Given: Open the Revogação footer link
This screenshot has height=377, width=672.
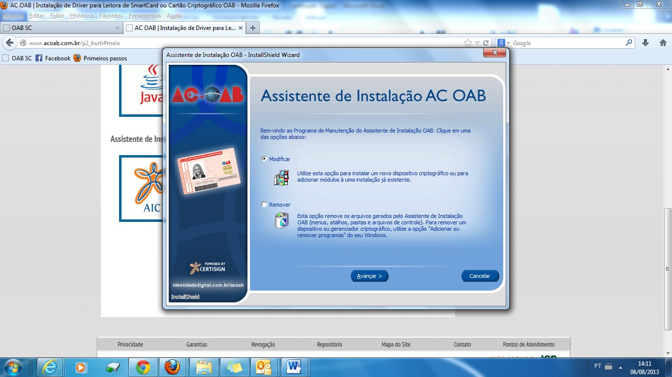Looking at the screenshot, I should tap(263, 345).
